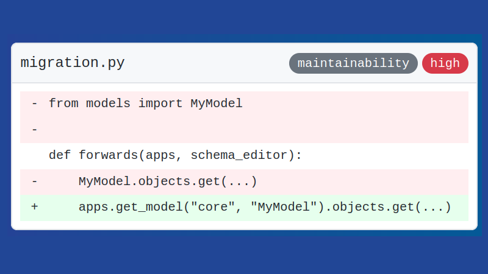Click the added apps.get_model line
Image resolution: width=488 pixels, height=274 pixels.
[x=245, y=208]
